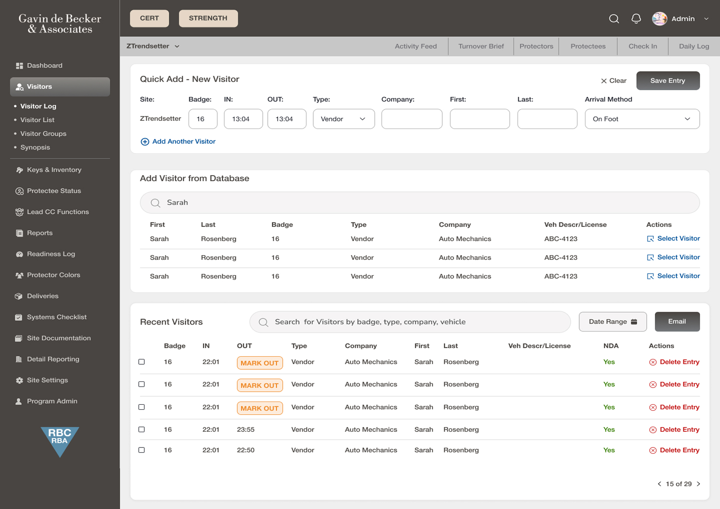720x509 pixels.
Task: Open the ZTrendsetter site dropdown
Action: click(x=153, y=46)
